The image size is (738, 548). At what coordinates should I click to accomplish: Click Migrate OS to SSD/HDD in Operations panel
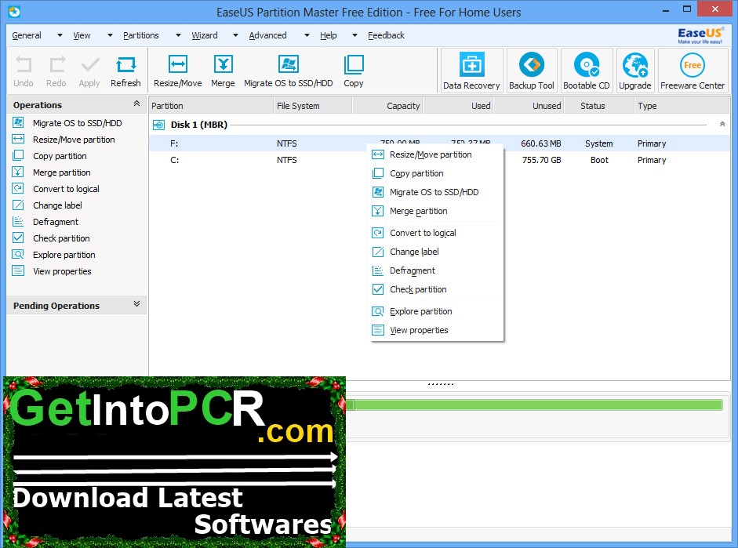pyautogui.click(x=77, y=123)
